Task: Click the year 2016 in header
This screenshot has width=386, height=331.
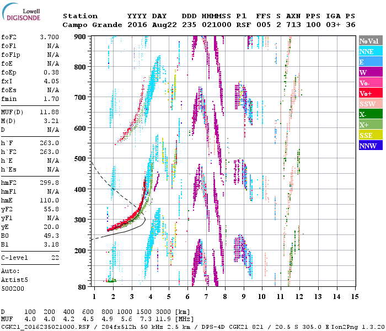Action: point(137,25)
